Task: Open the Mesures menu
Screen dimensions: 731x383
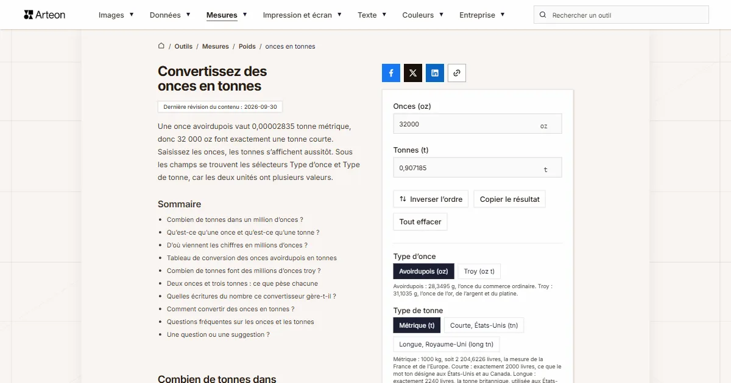Action: [222, 15]
